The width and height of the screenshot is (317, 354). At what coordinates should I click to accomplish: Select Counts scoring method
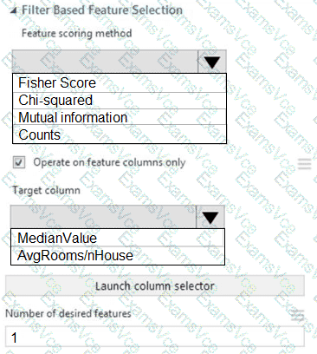coord(120,134)
